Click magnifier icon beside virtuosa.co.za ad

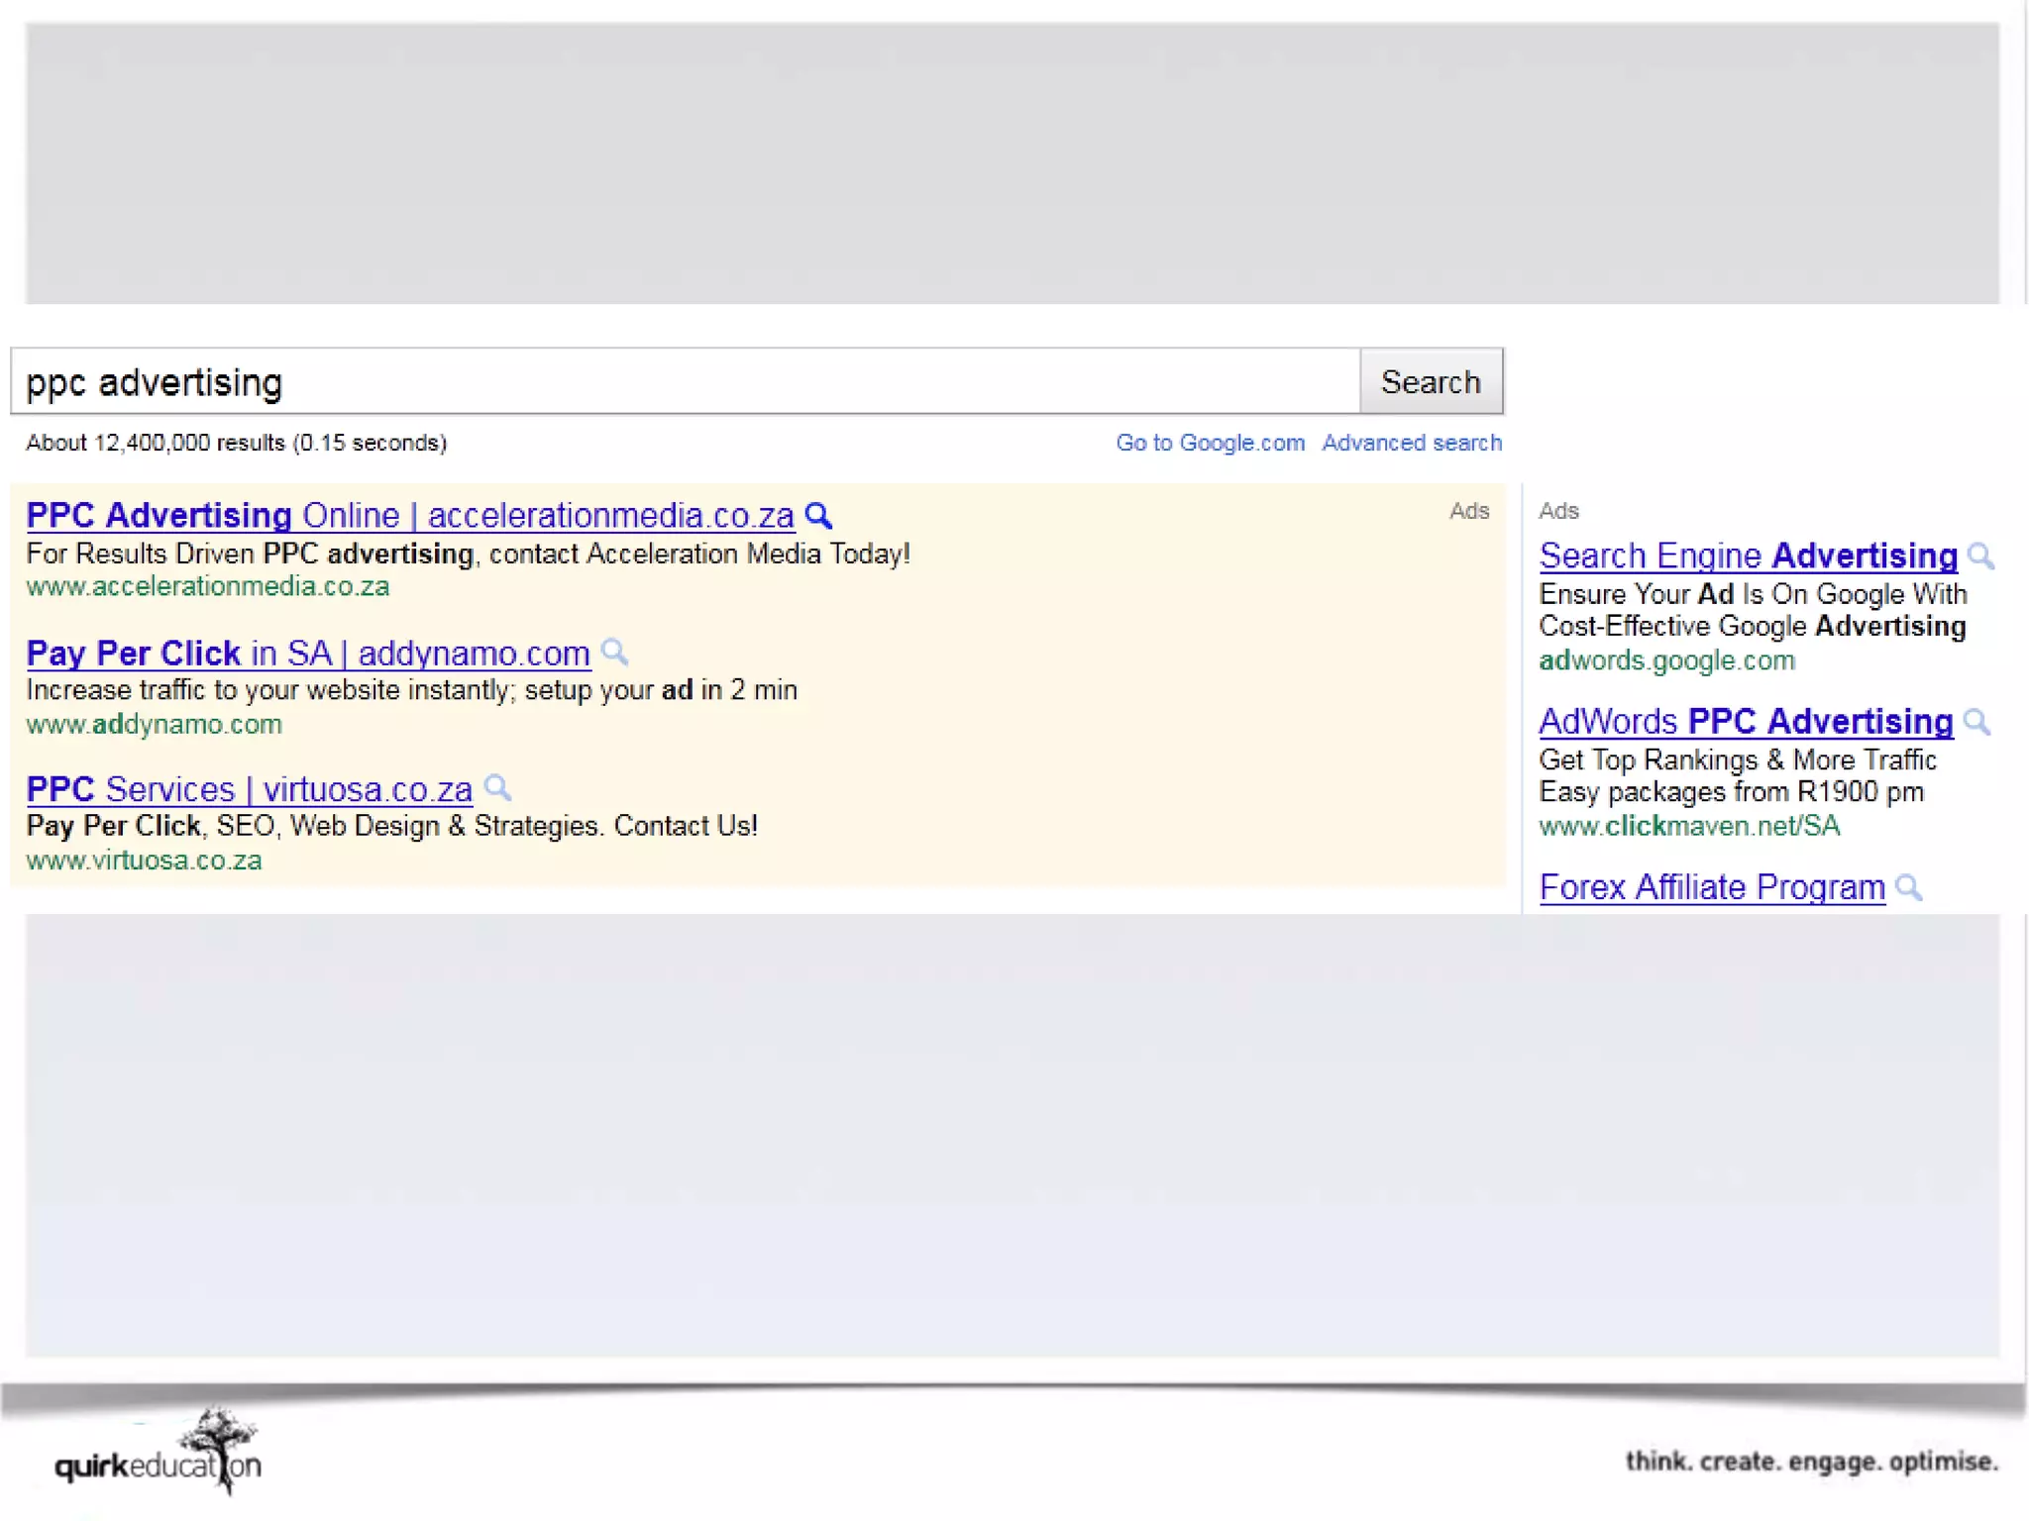click(497, 788)
